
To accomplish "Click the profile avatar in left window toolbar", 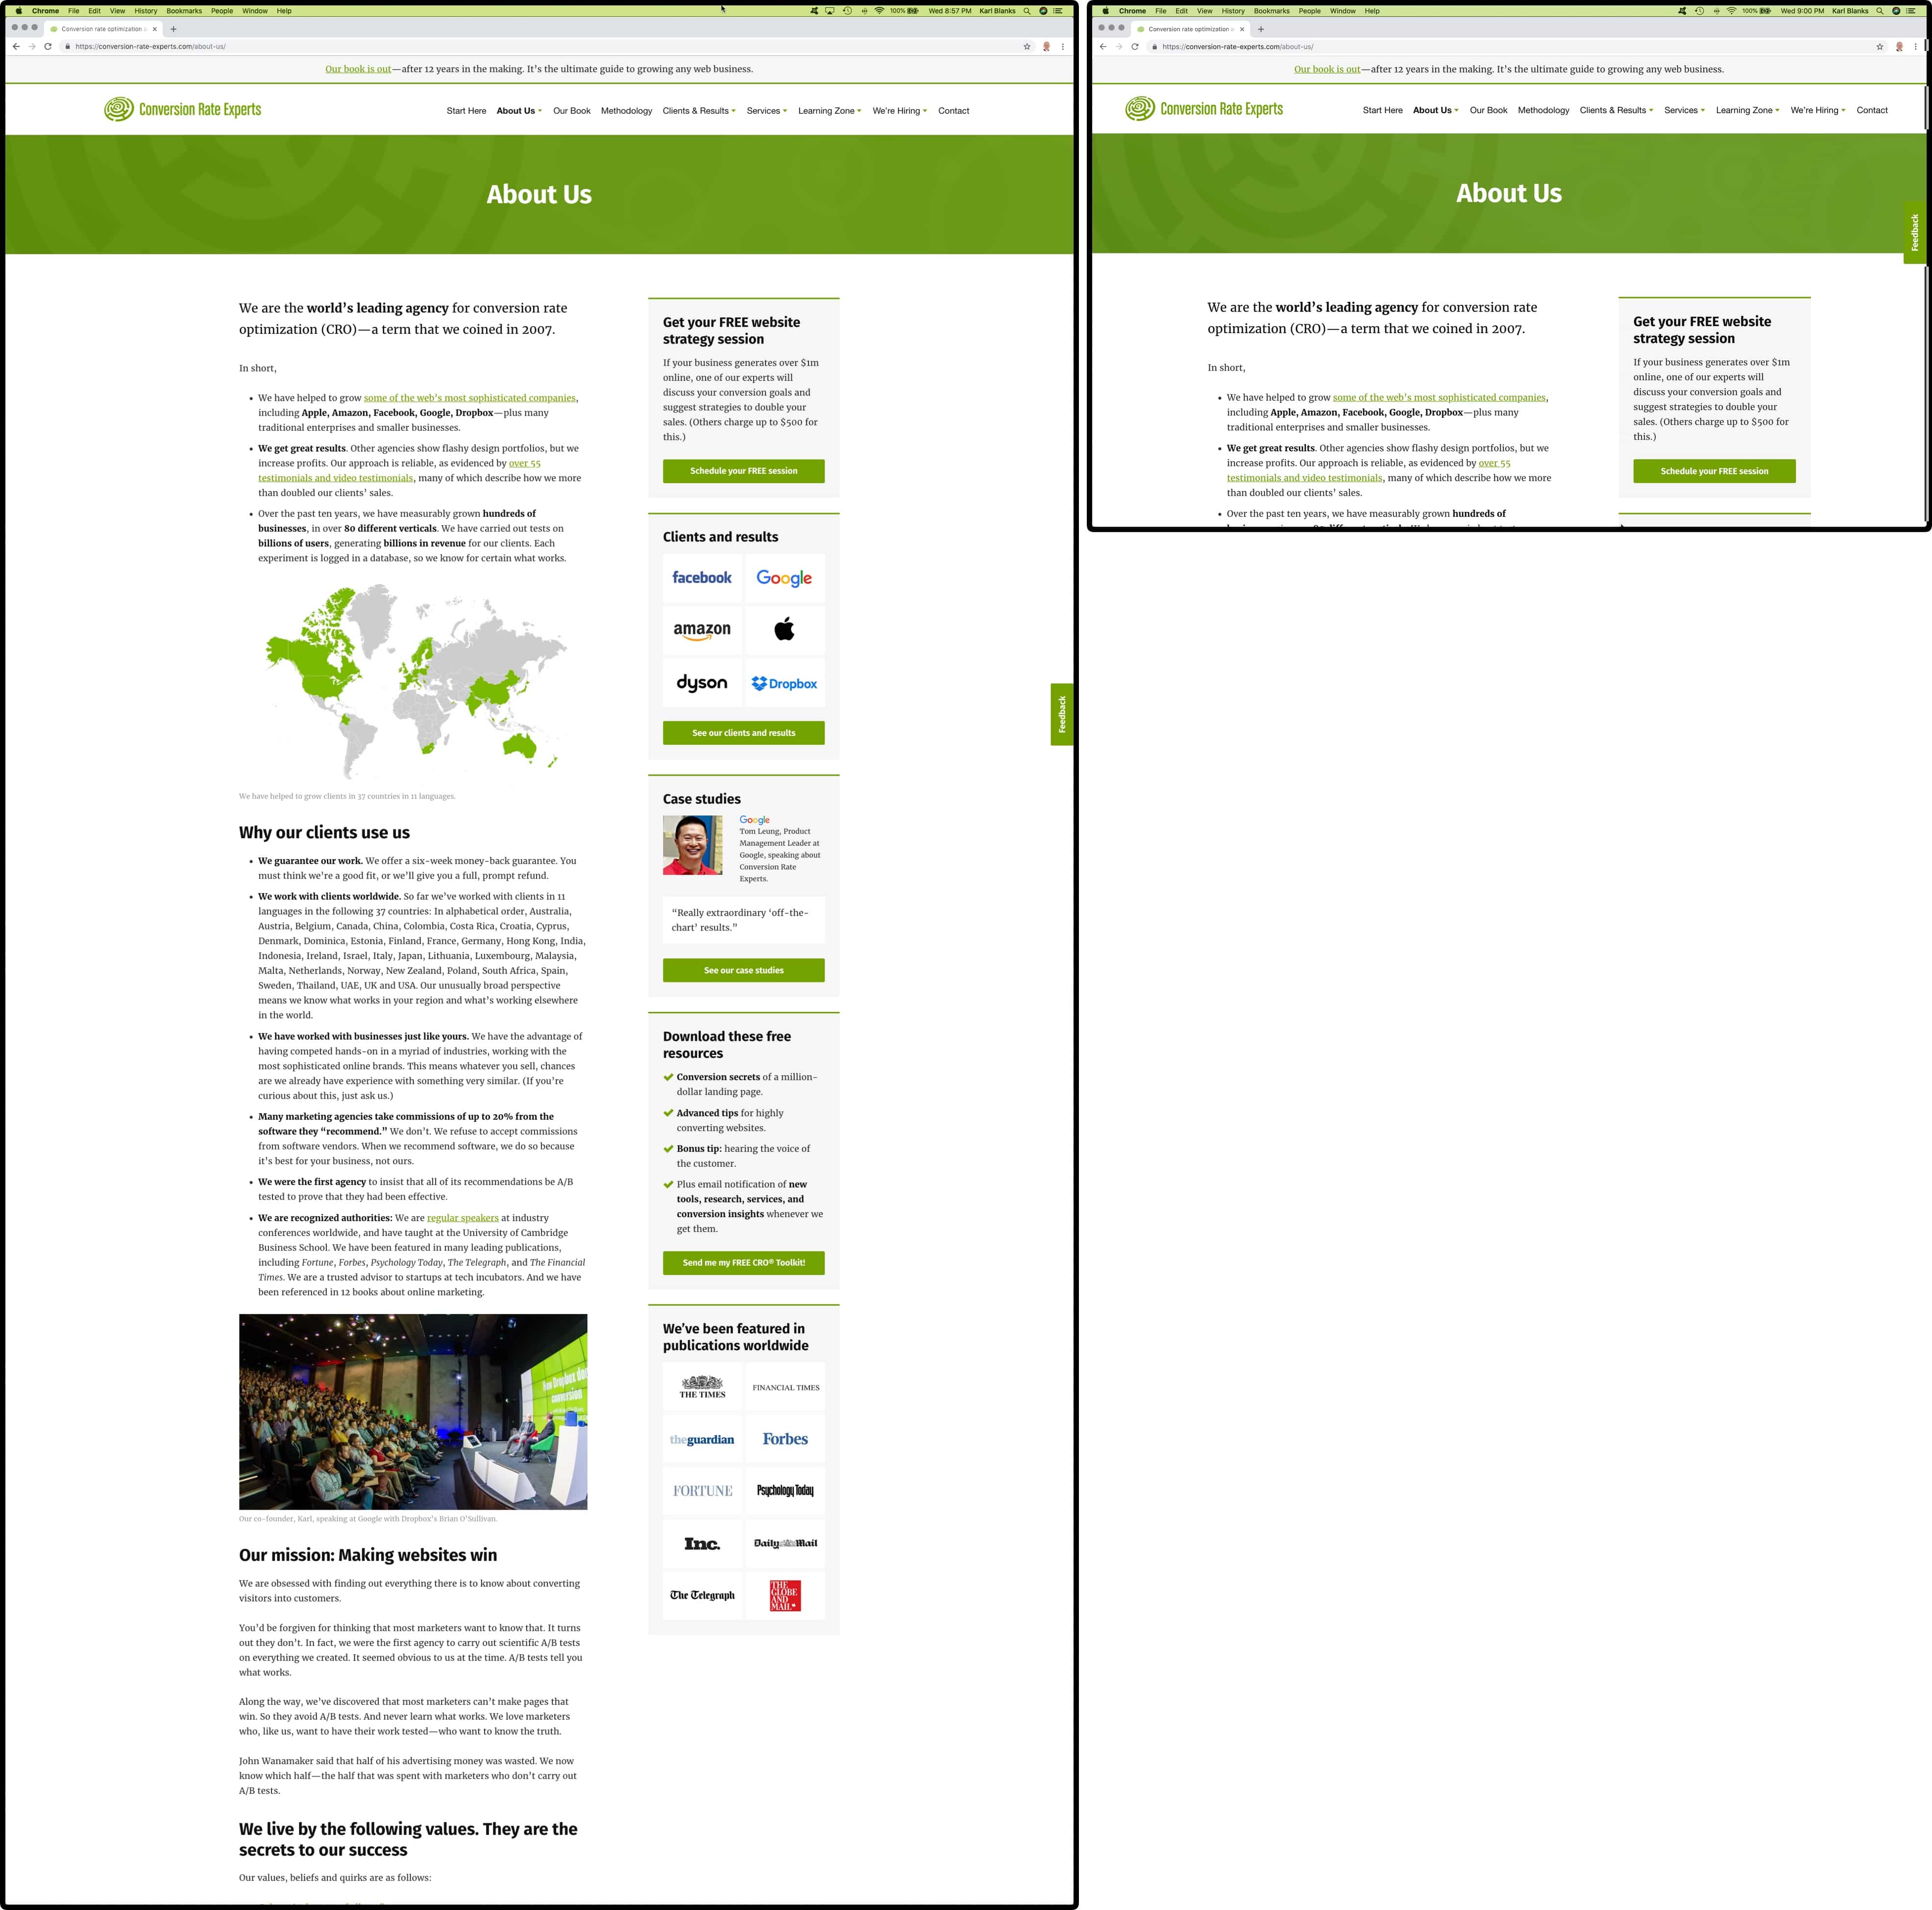I will click(1046, 46).
